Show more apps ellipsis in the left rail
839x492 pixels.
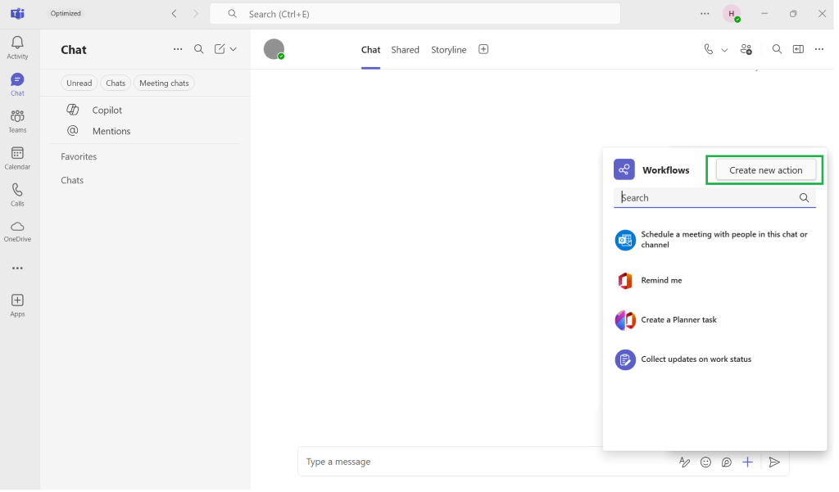point(17,268)
